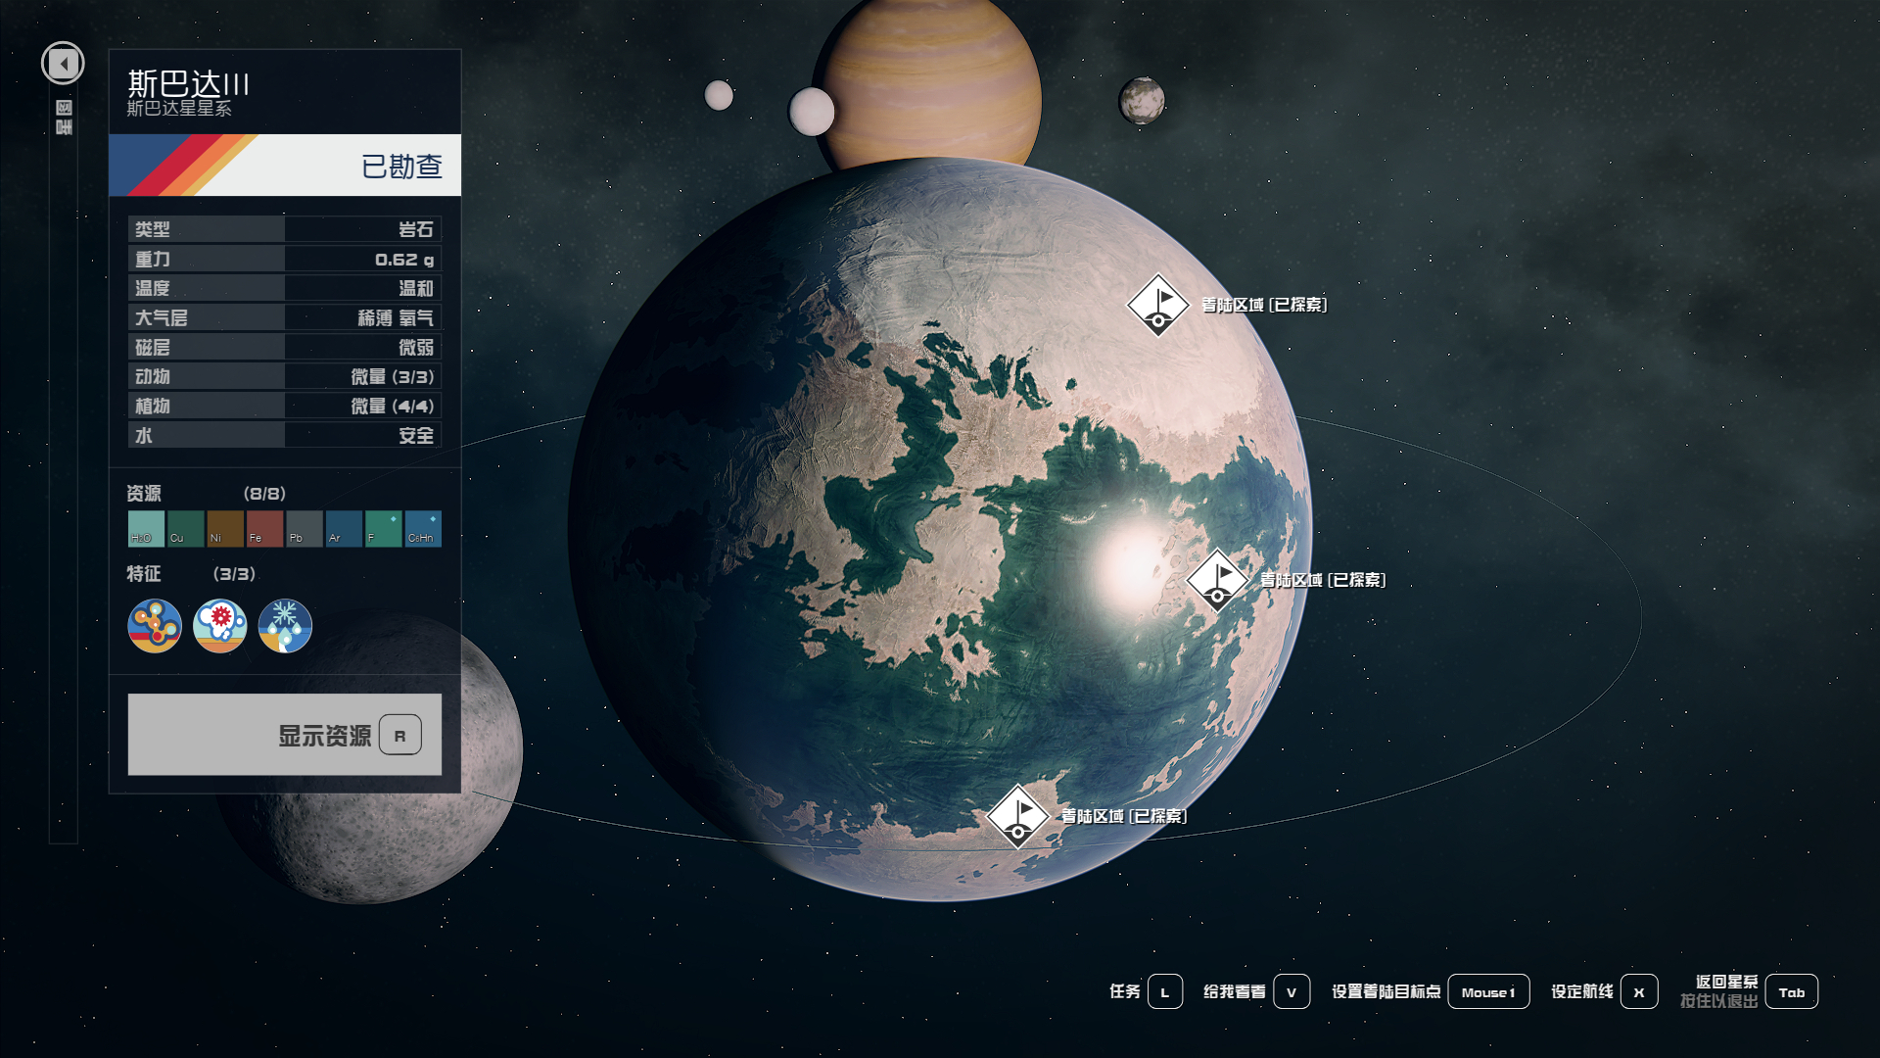
Task: Open the molecular-chain trait icon
Action: [x=155, y=626]
